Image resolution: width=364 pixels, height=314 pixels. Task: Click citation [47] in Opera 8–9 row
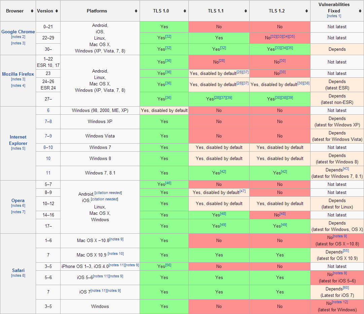coord(243,191)
